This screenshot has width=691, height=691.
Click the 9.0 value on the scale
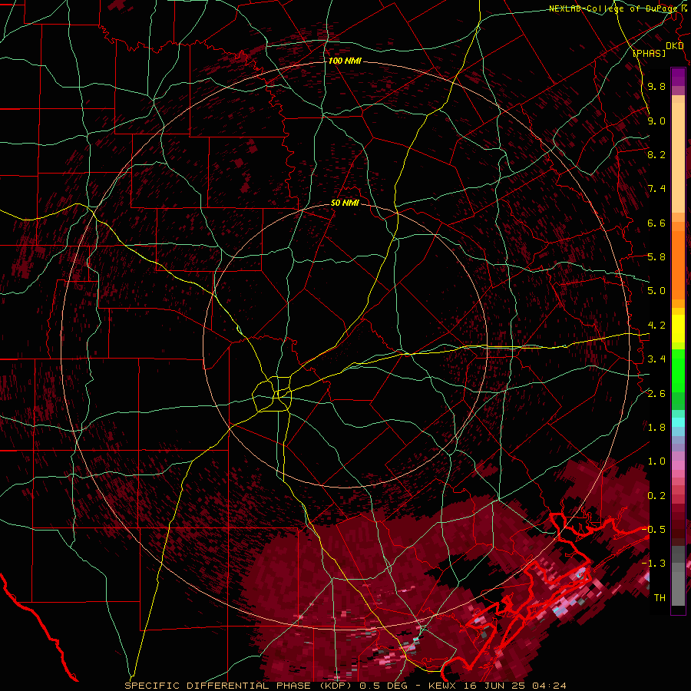[656, 121]
